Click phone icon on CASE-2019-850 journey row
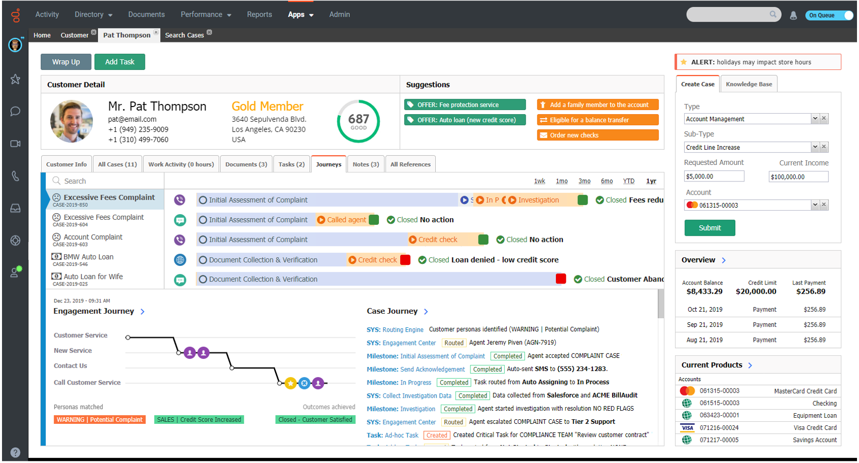Image resolution: width=859 pixels, height=463 pixels. [179, 200]
